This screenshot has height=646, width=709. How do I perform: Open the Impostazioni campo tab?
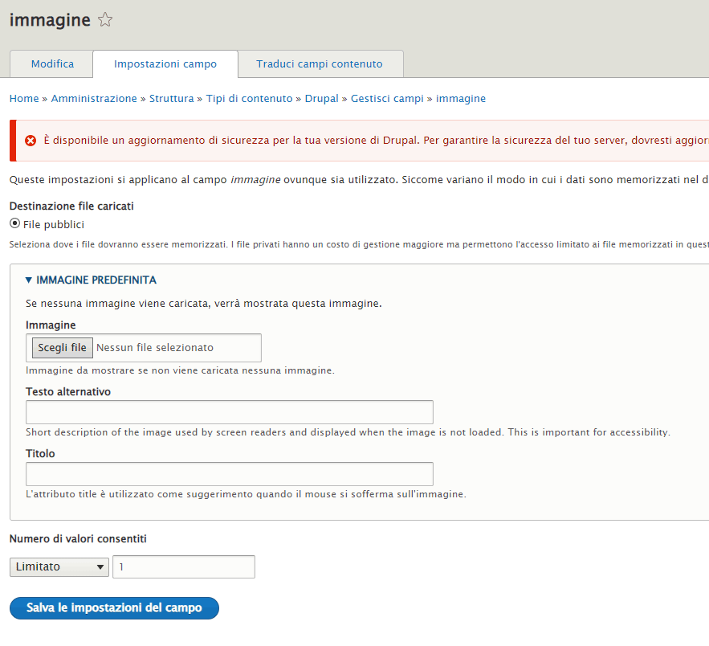165,64
